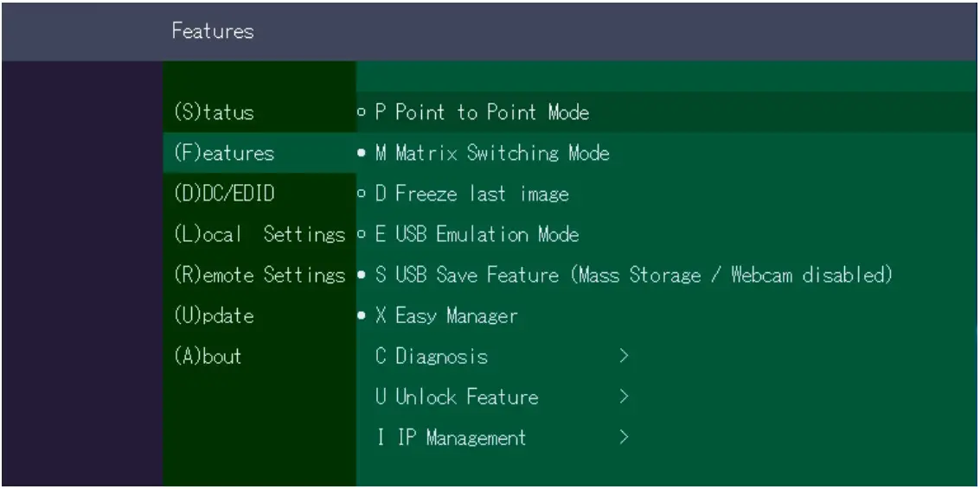The width and height of the screenshot is (980, 489).
Task: Click the IP Management entry label
Action: click(451, 438)
